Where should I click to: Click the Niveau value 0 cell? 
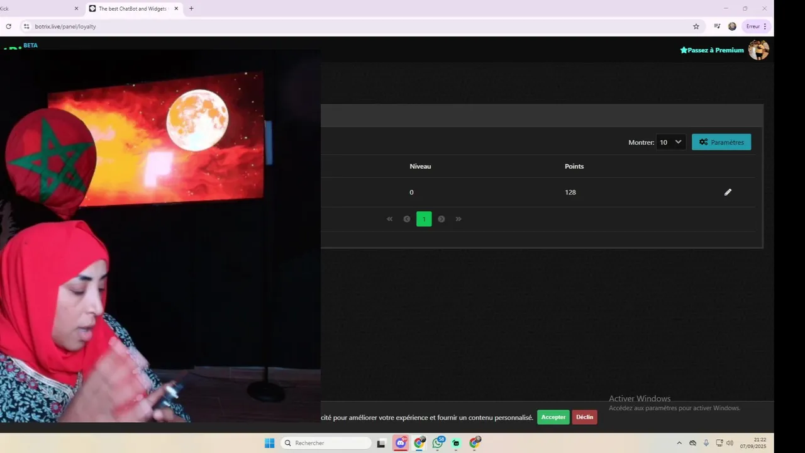pos(411,192)
